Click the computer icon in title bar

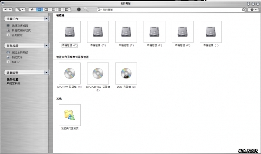click(x=3, y=3)
